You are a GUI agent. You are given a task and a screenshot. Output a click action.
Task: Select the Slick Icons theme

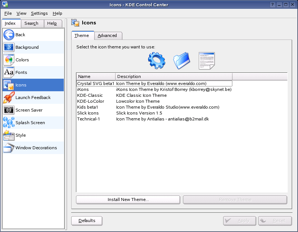point(154,113)
